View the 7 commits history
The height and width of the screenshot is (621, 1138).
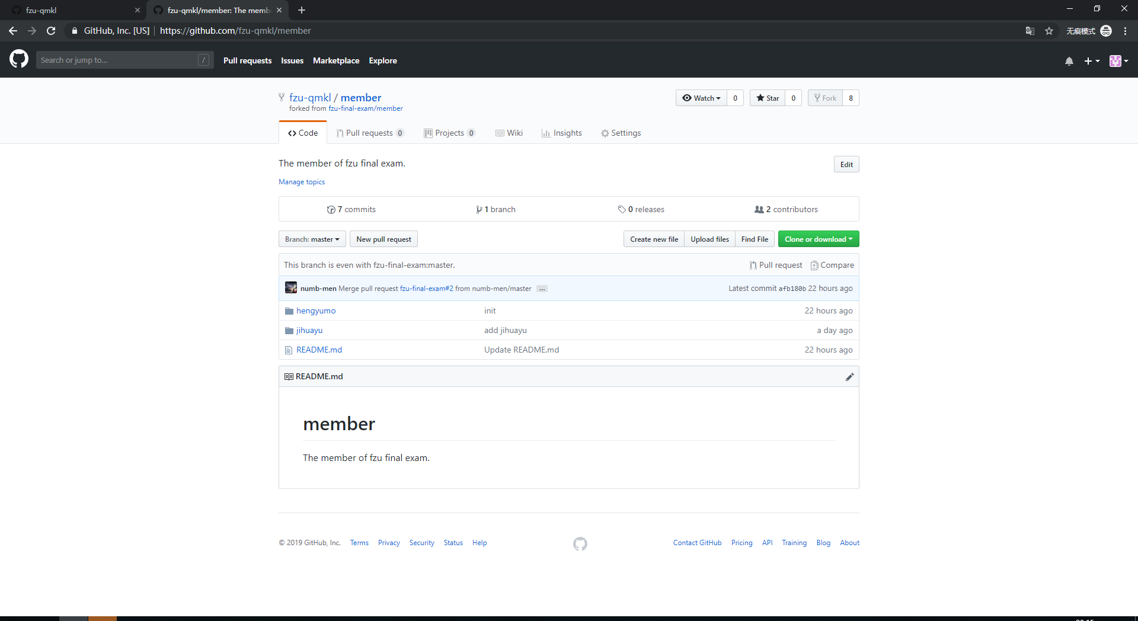coord(351,209)
